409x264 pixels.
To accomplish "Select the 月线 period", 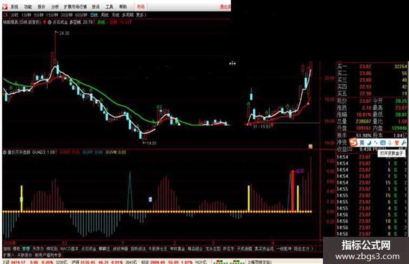I will pos(116,15).
